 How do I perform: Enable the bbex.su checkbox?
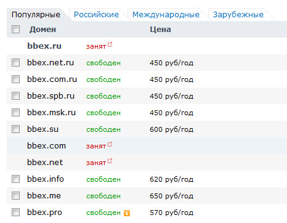pyautogui.click(x=15, y=129)
